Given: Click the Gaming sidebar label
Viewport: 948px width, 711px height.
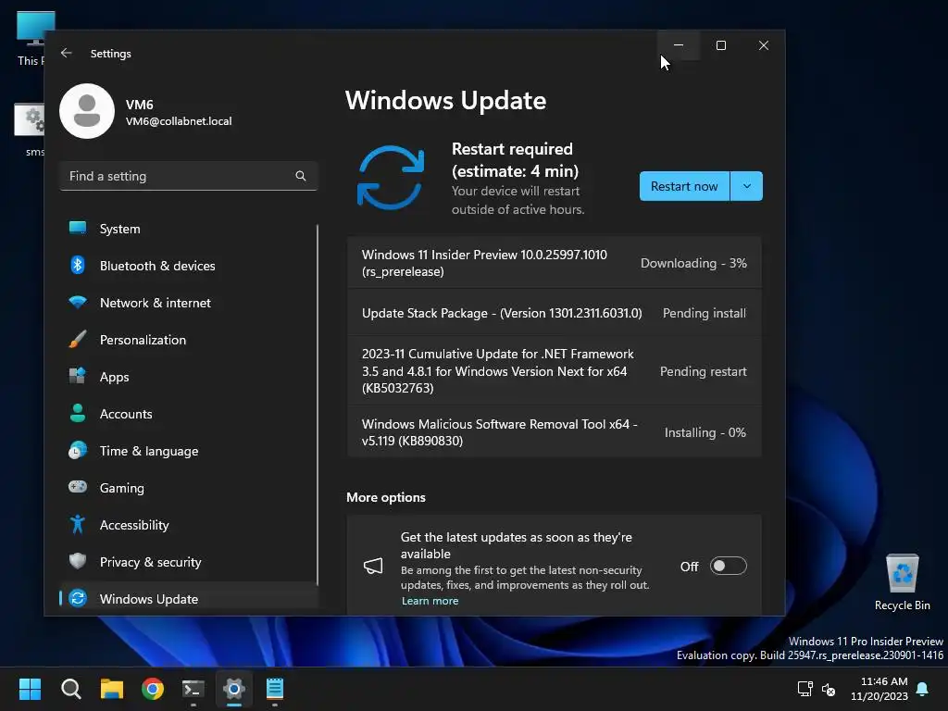Looking at the screenshot, I should coord(121,488).
